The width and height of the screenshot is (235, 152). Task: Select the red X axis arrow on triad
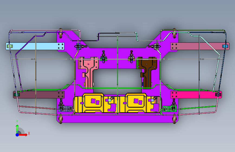click(x=23, y=135)
